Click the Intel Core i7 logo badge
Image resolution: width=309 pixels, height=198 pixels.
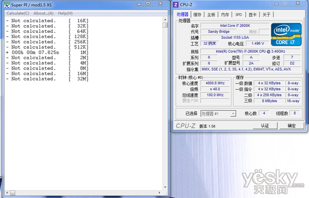[286, 35]
